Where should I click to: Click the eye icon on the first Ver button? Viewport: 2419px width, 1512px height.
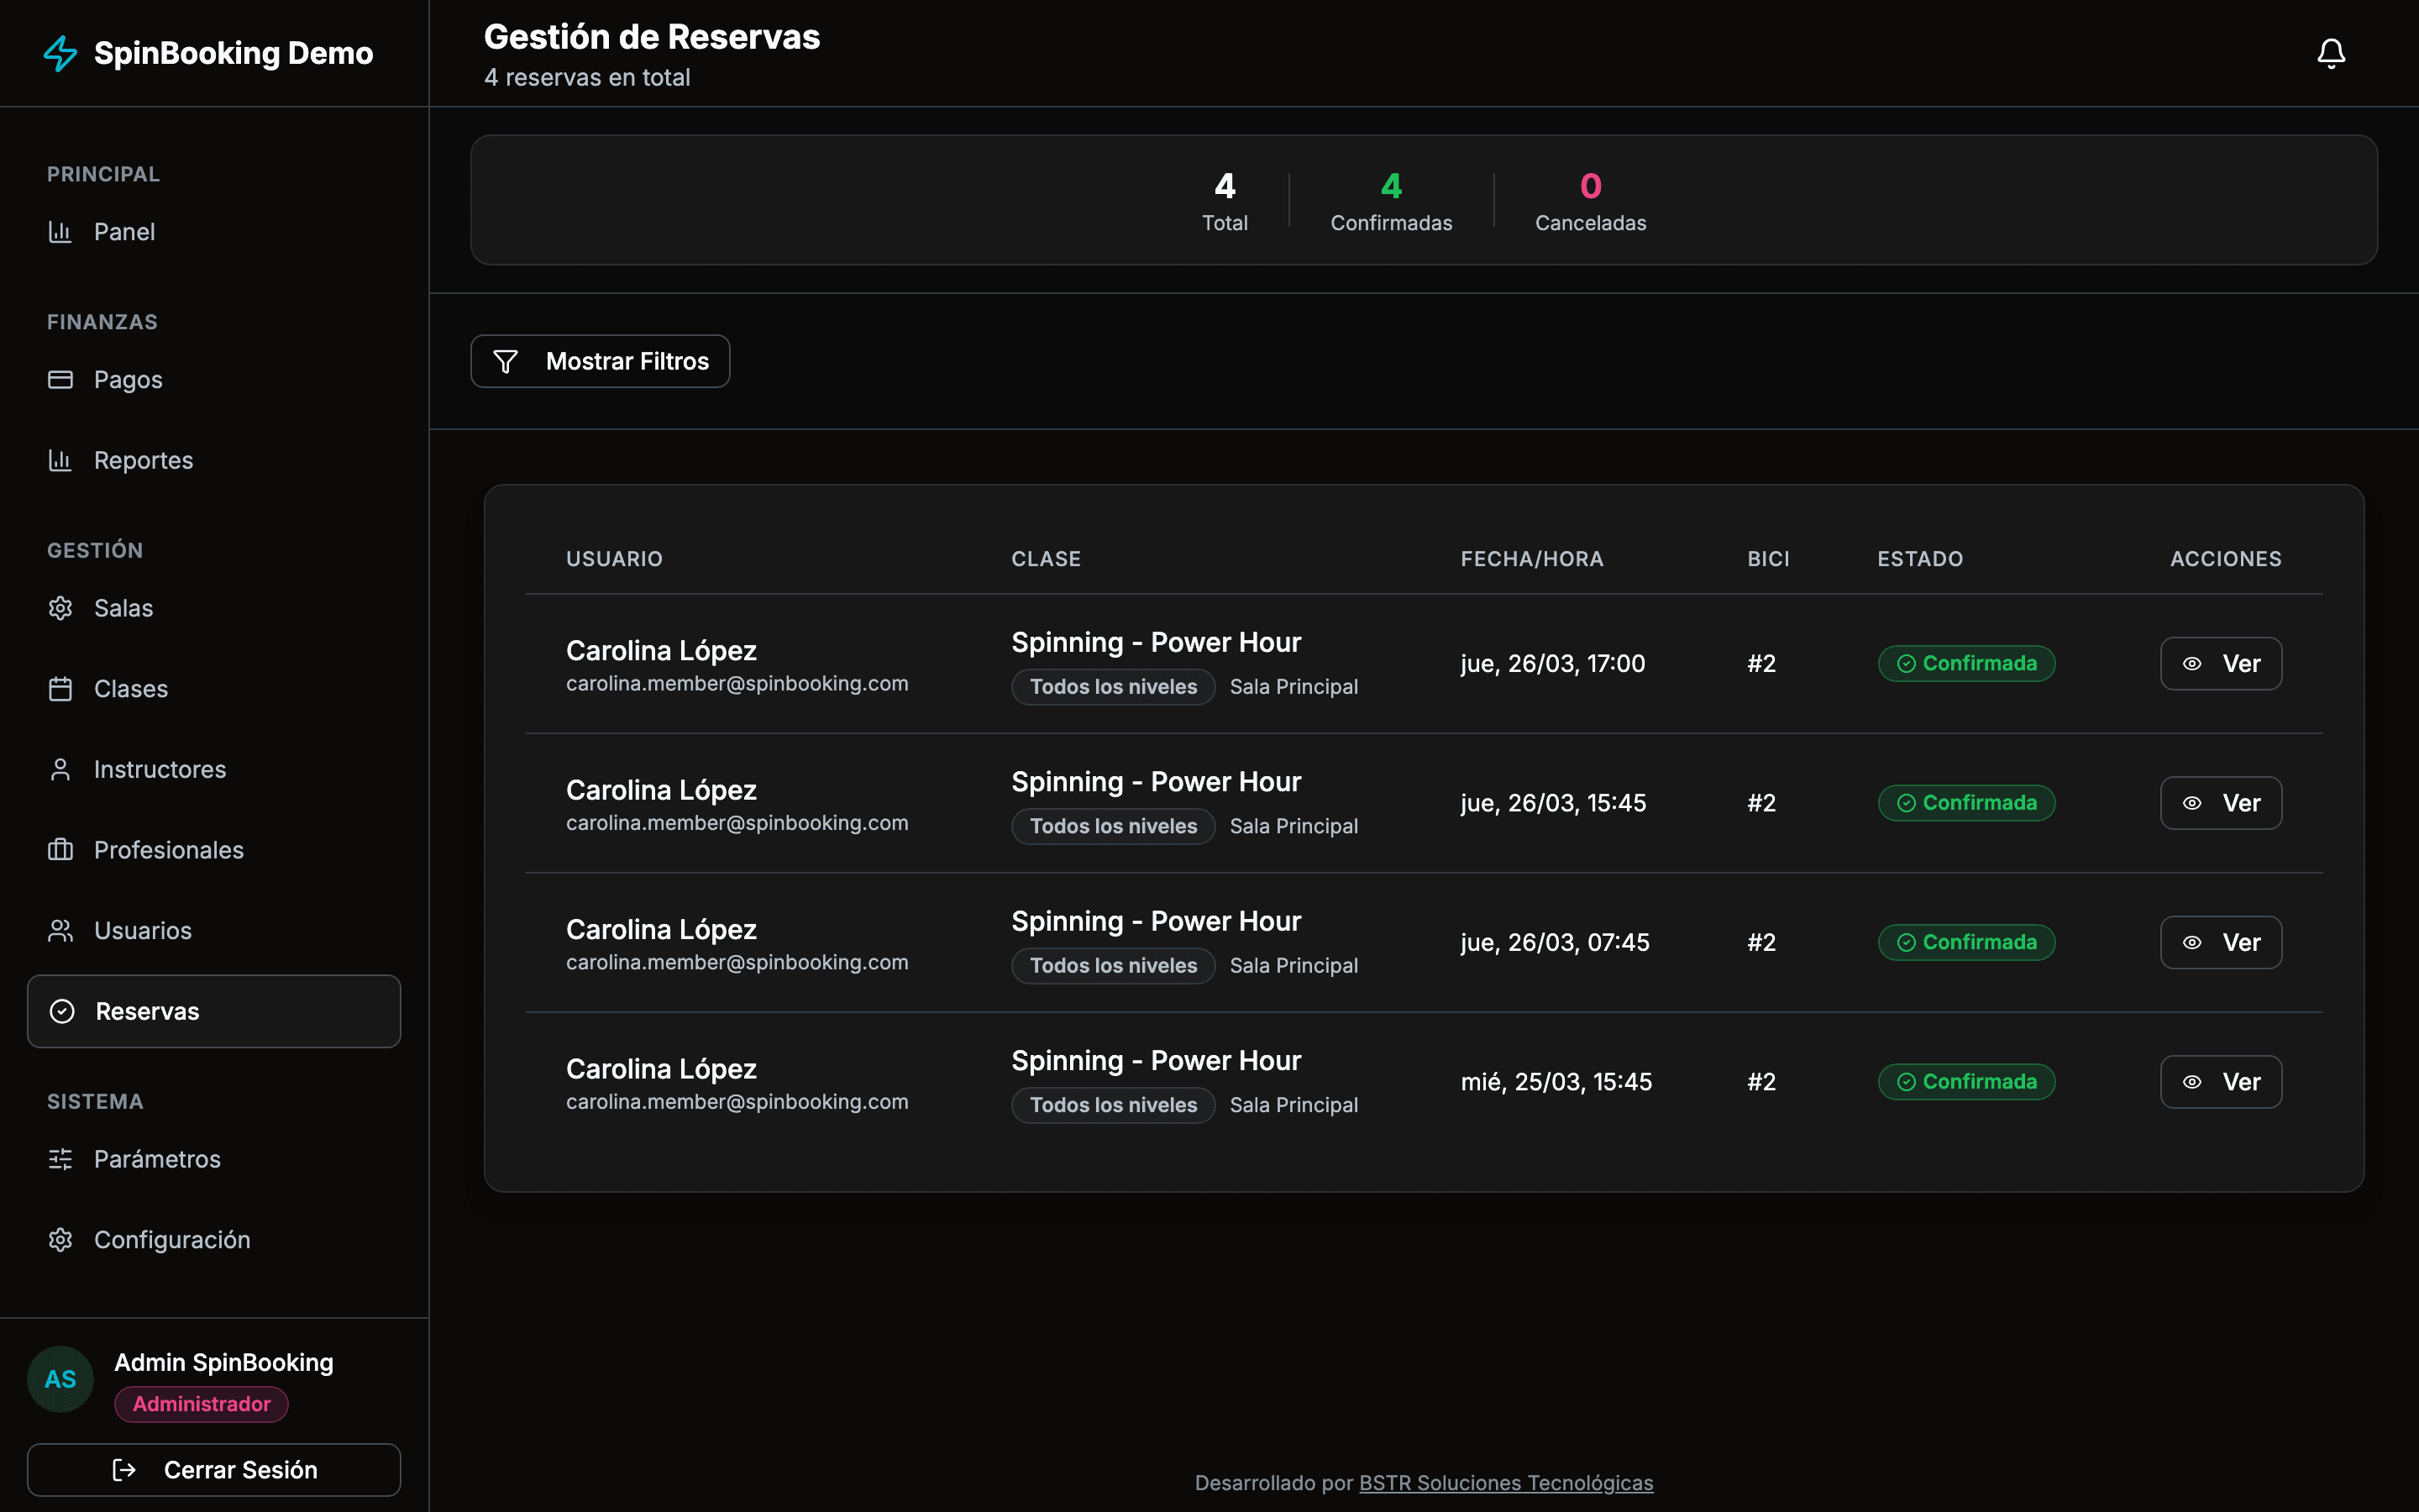pos(2192,663)
